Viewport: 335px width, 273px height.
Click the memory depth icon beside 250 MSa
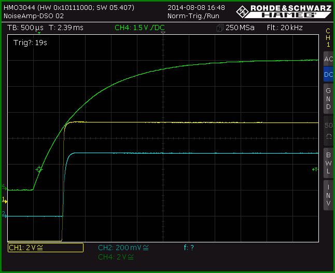coord(220,28)
